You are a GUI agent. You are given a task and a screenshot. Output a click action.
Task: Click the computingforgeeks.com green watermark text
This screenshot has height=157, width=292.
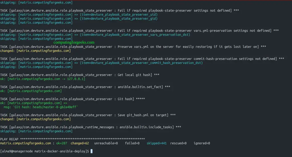(x=74, y=43)
